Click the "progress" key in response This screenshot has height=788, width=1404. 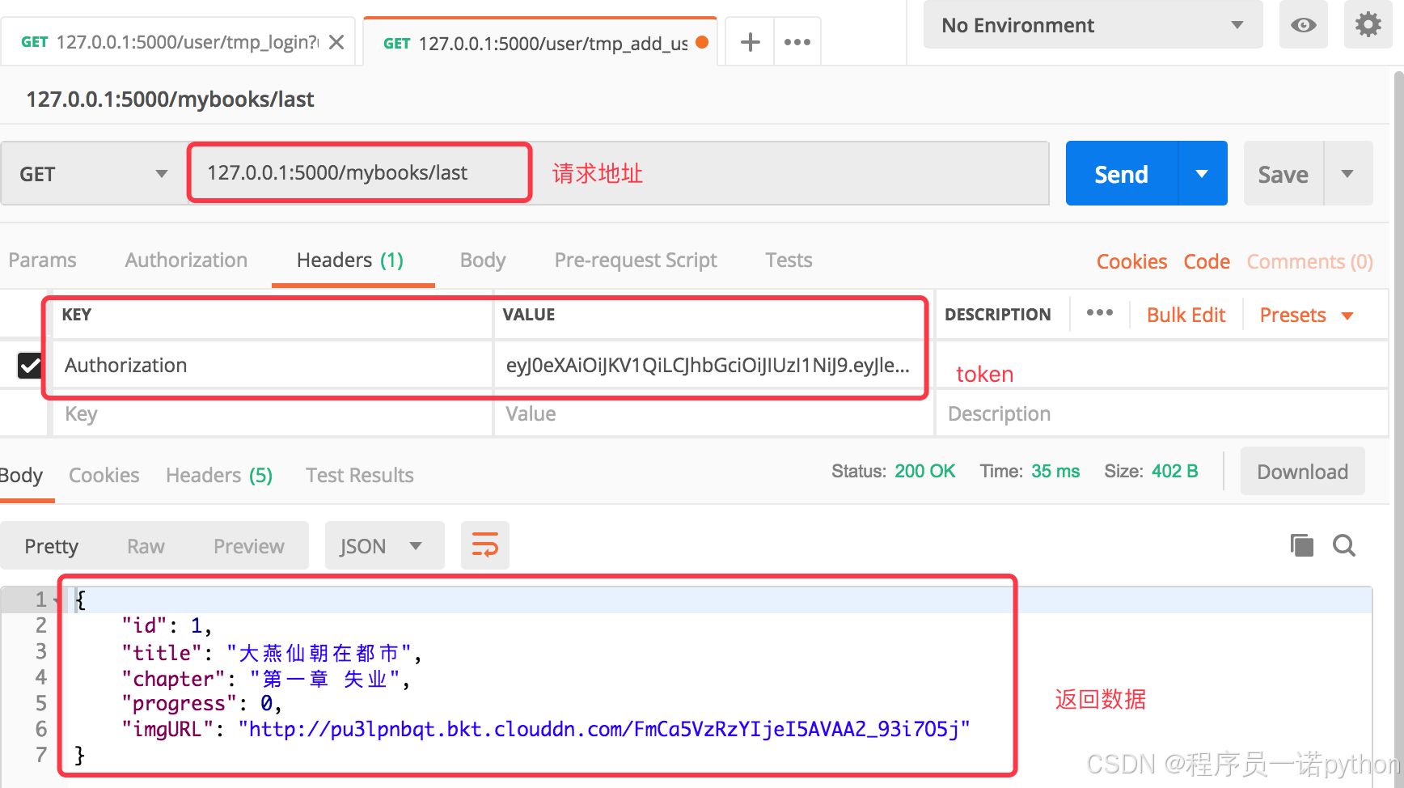pos(180,704)
